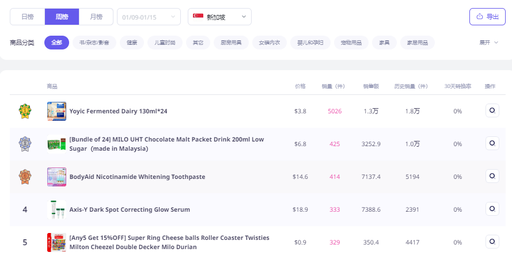512x256 pixels.
Task: Filter by 女装内衣 category
Action: coord(270,43)
